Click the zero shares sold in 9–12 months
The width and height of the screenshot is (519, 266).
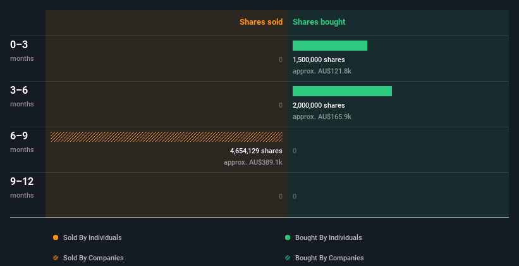281,196
